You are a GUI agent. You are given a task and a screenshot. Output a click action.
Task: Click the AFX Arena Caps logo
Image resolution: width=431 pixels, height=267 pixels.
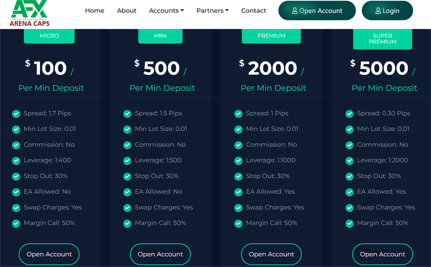click(x=30, y=13)
